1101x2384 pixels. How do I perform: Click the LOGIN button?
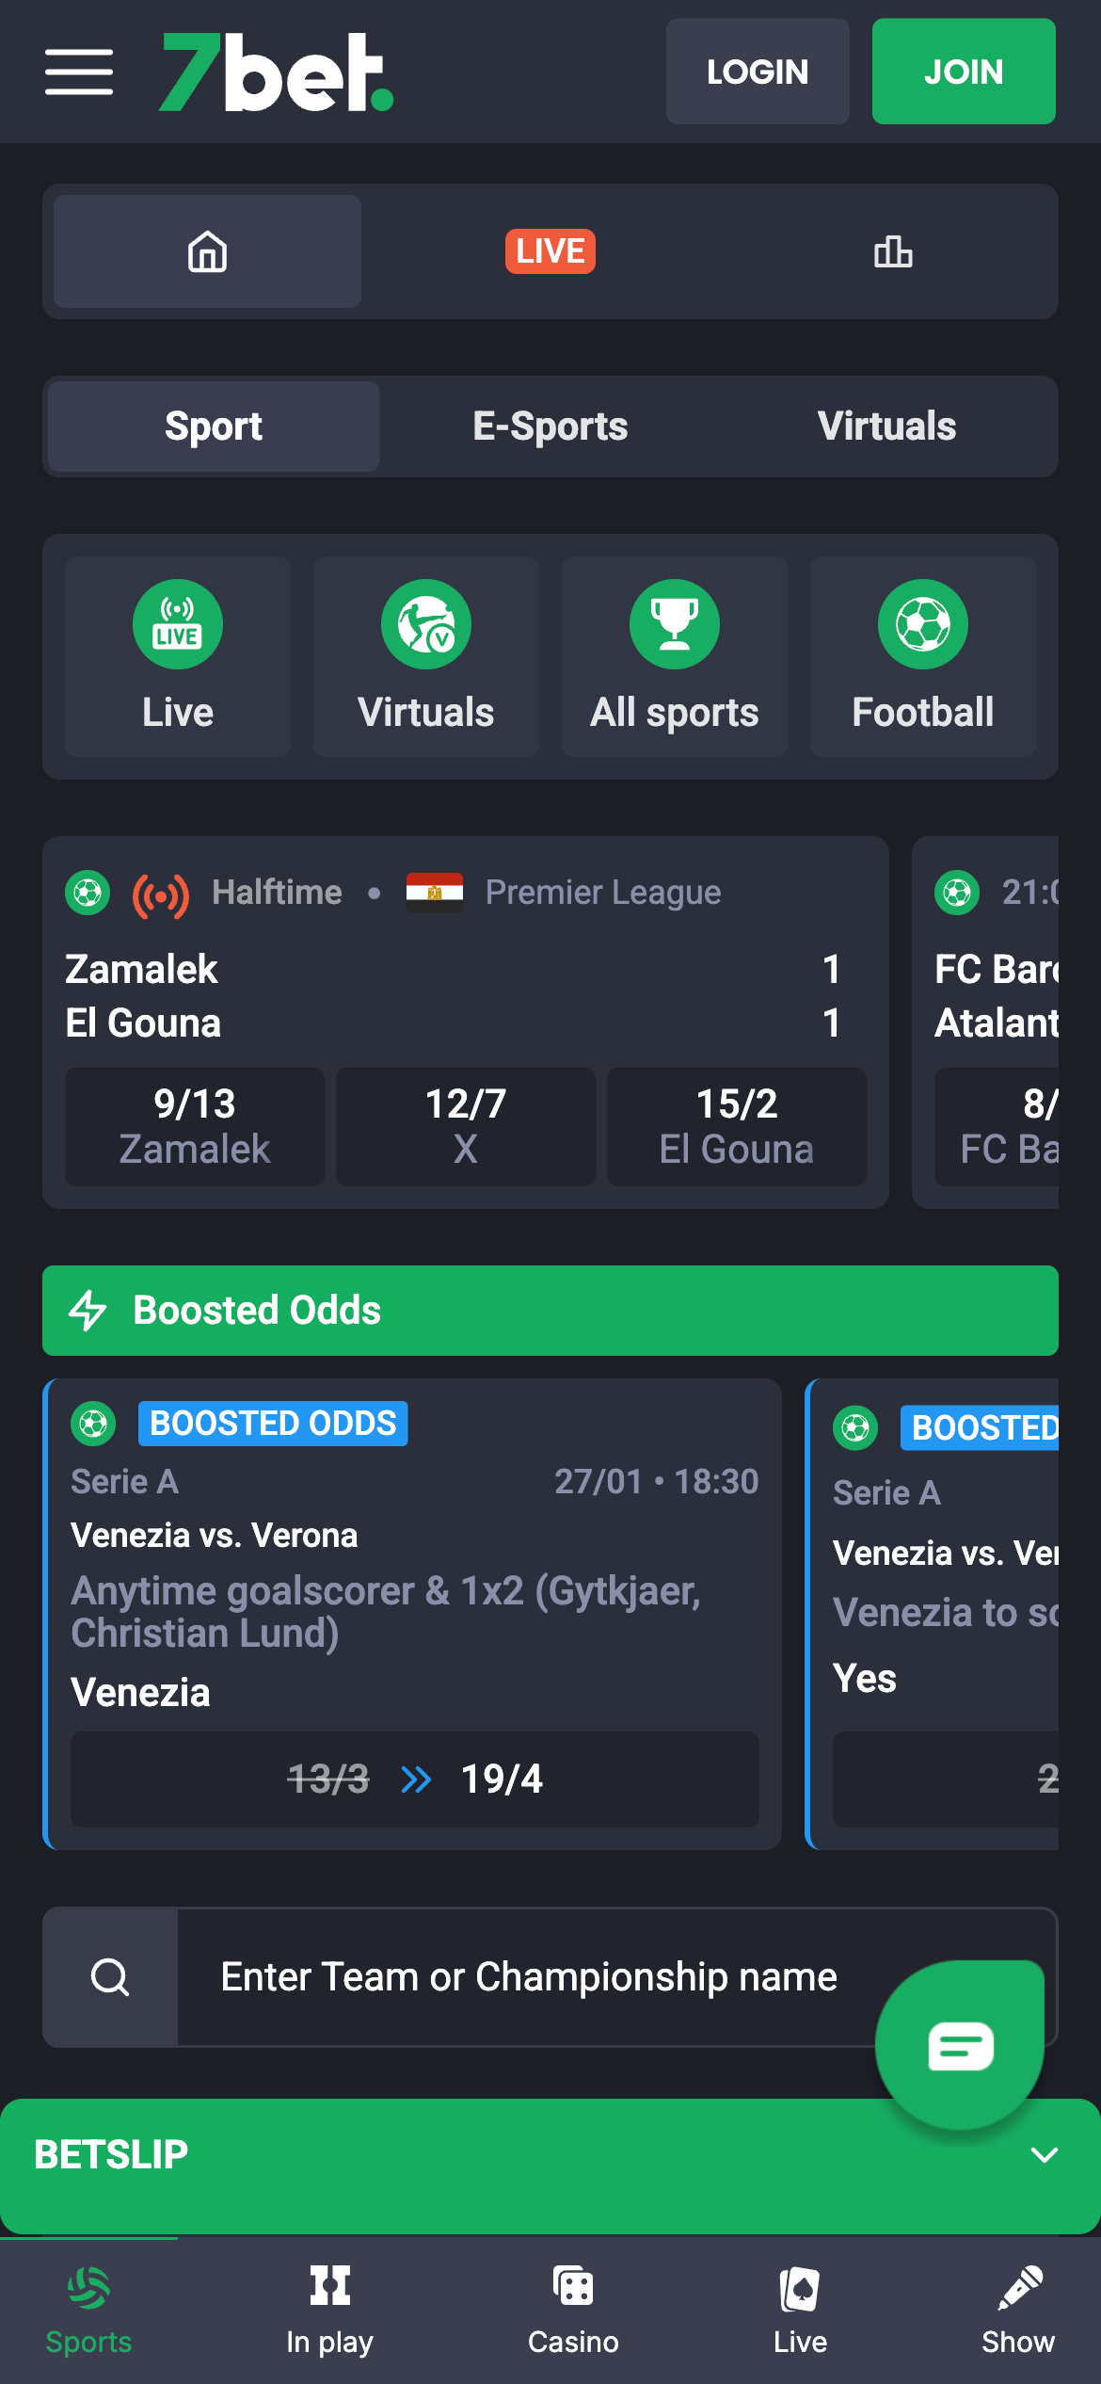(x=758, y=72)
